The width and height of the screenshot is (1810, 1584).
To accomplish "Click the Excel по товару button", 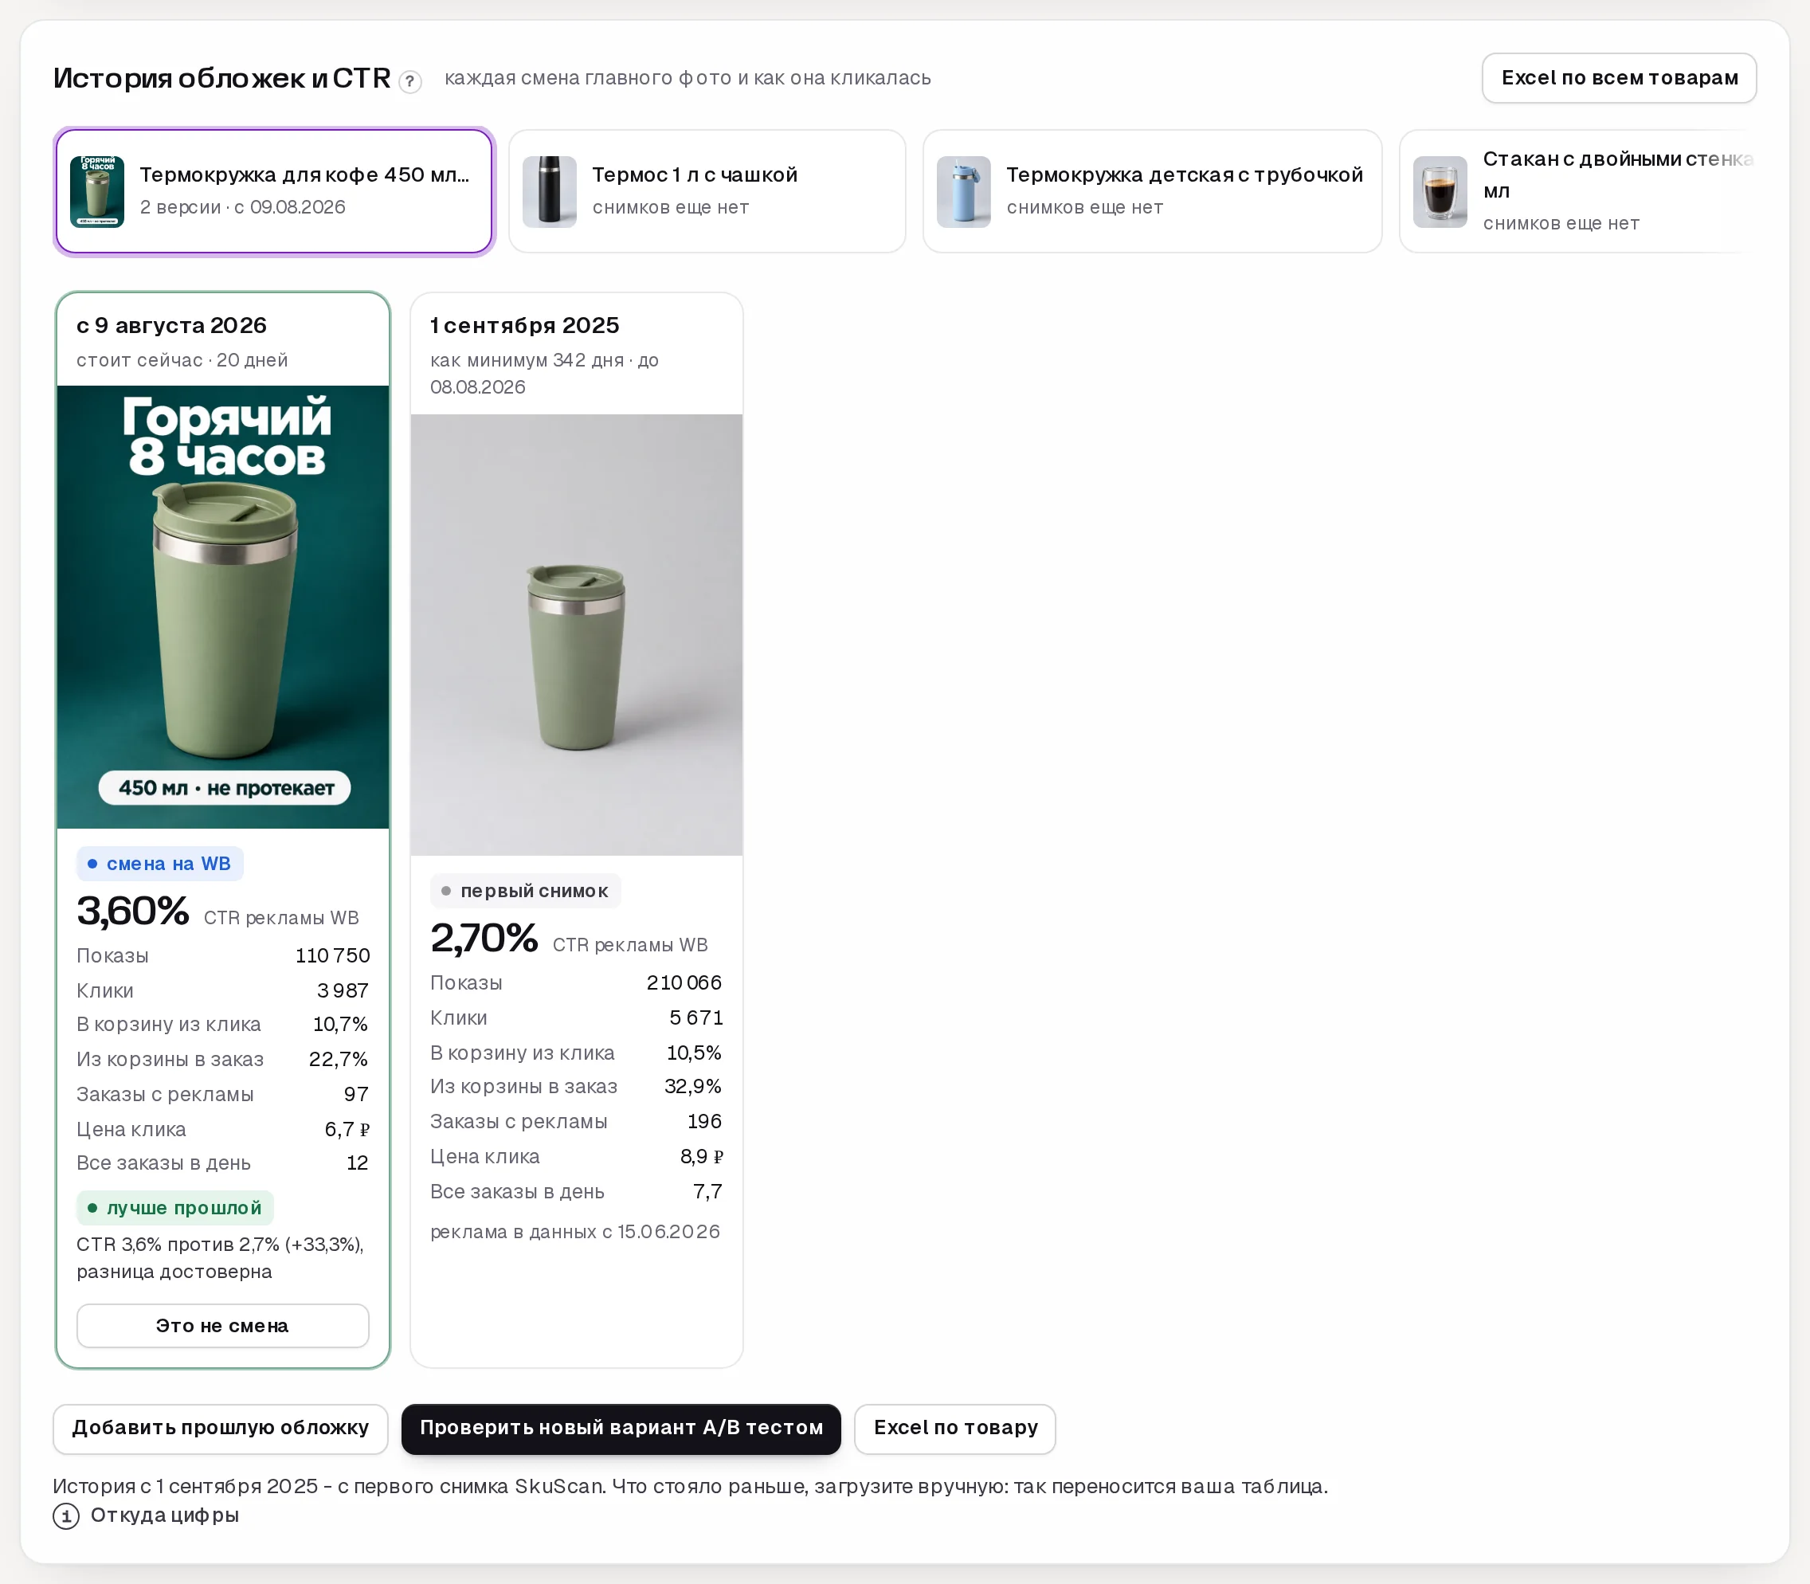I will [x=955, y=1429].
